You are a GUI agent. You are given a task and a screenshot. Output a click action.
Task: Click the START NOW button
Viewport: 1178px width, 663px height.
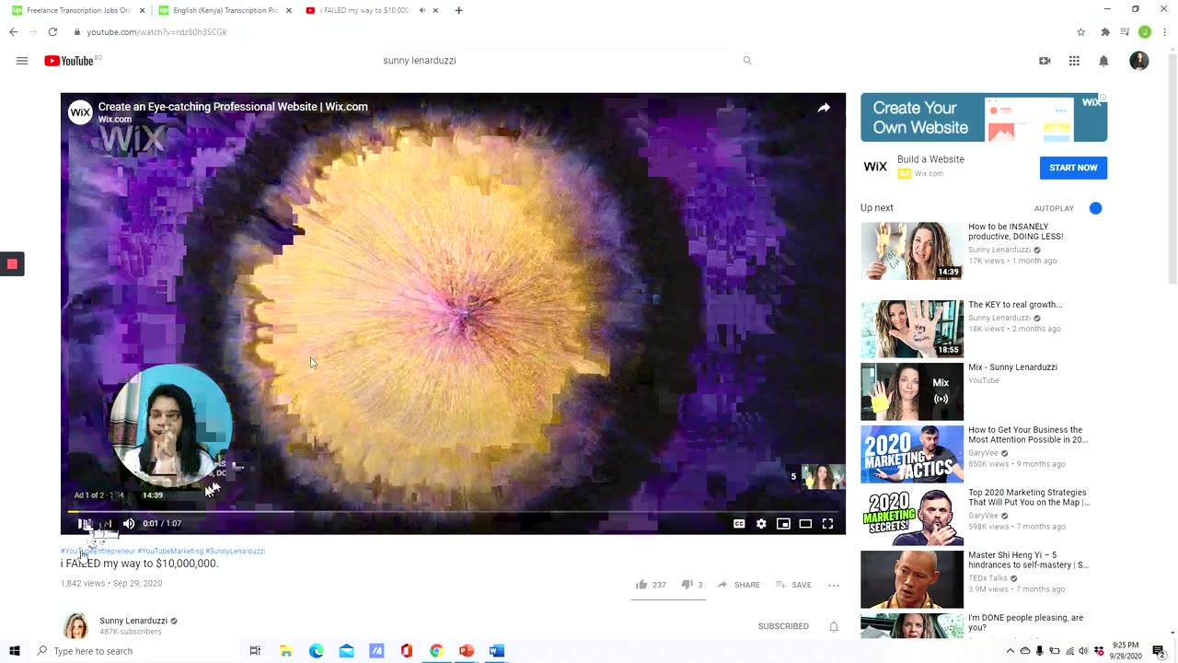(x=1073, y=168)
